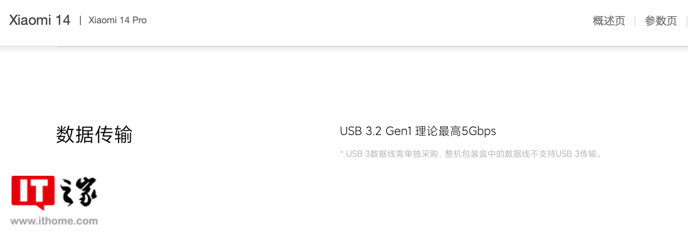The image size is (688, 235).
Task: Click the separator between 概述页 and 参数页
Action: point(635,21)
